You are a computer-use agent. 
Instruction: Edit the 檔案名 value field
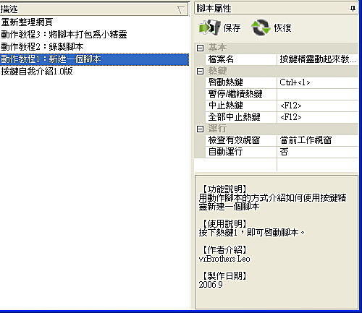(x=318, y=59)
